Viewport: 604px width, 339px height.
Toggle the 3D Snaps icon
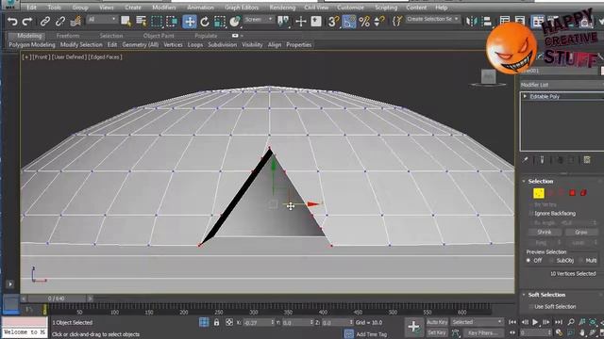coord(333,21)
